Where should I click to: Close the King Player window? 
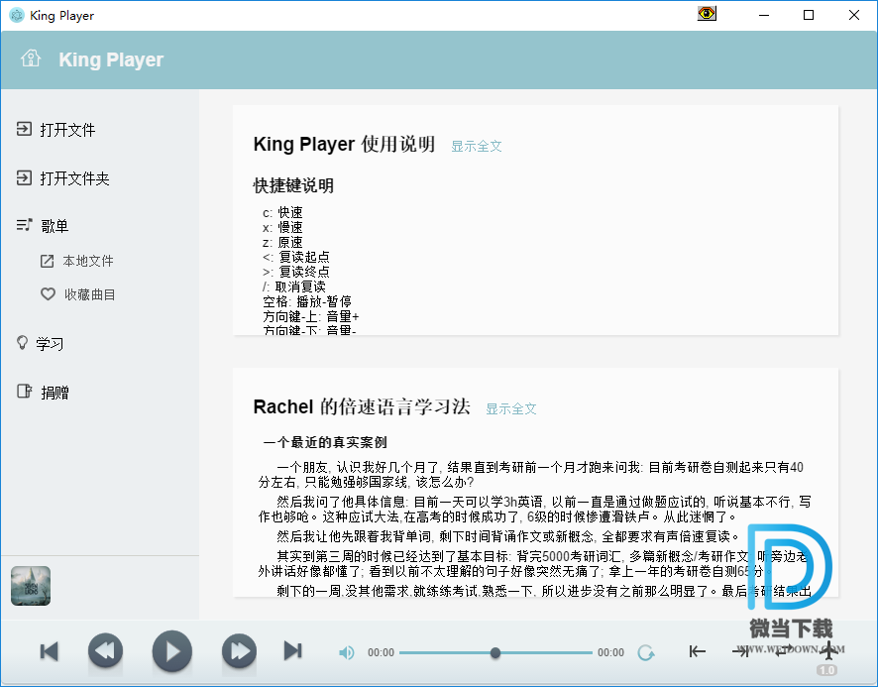coord(854,15)
